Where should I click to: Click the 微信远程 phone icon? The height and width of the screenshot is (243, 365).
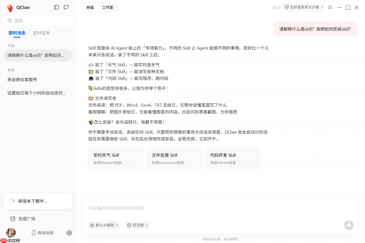(x=33, y=233)
